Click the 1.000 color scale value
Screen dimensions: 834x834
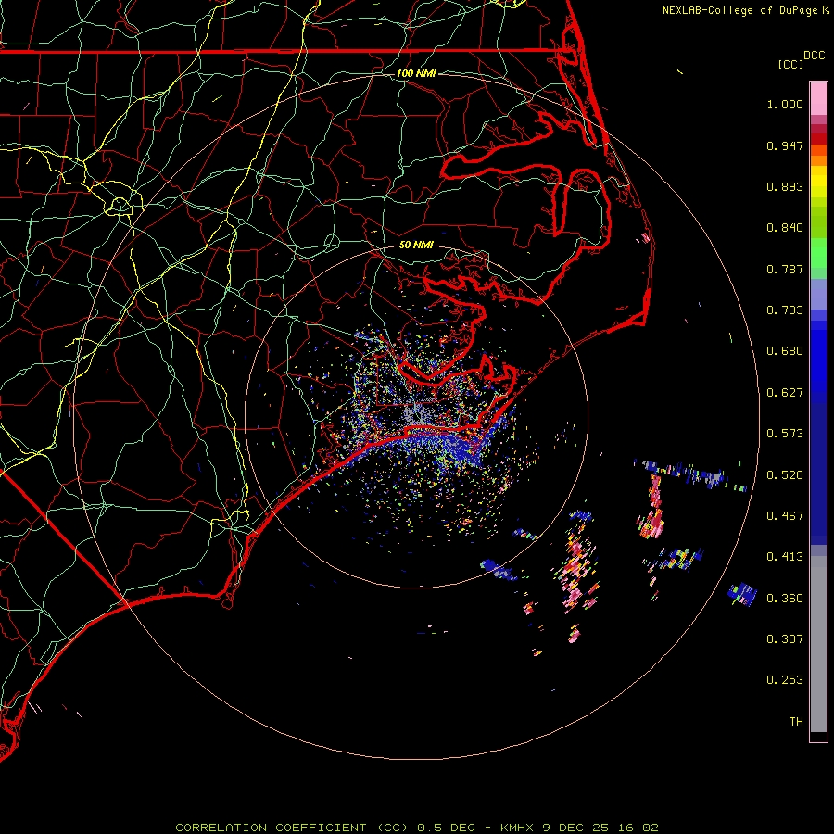coord(785,104)
